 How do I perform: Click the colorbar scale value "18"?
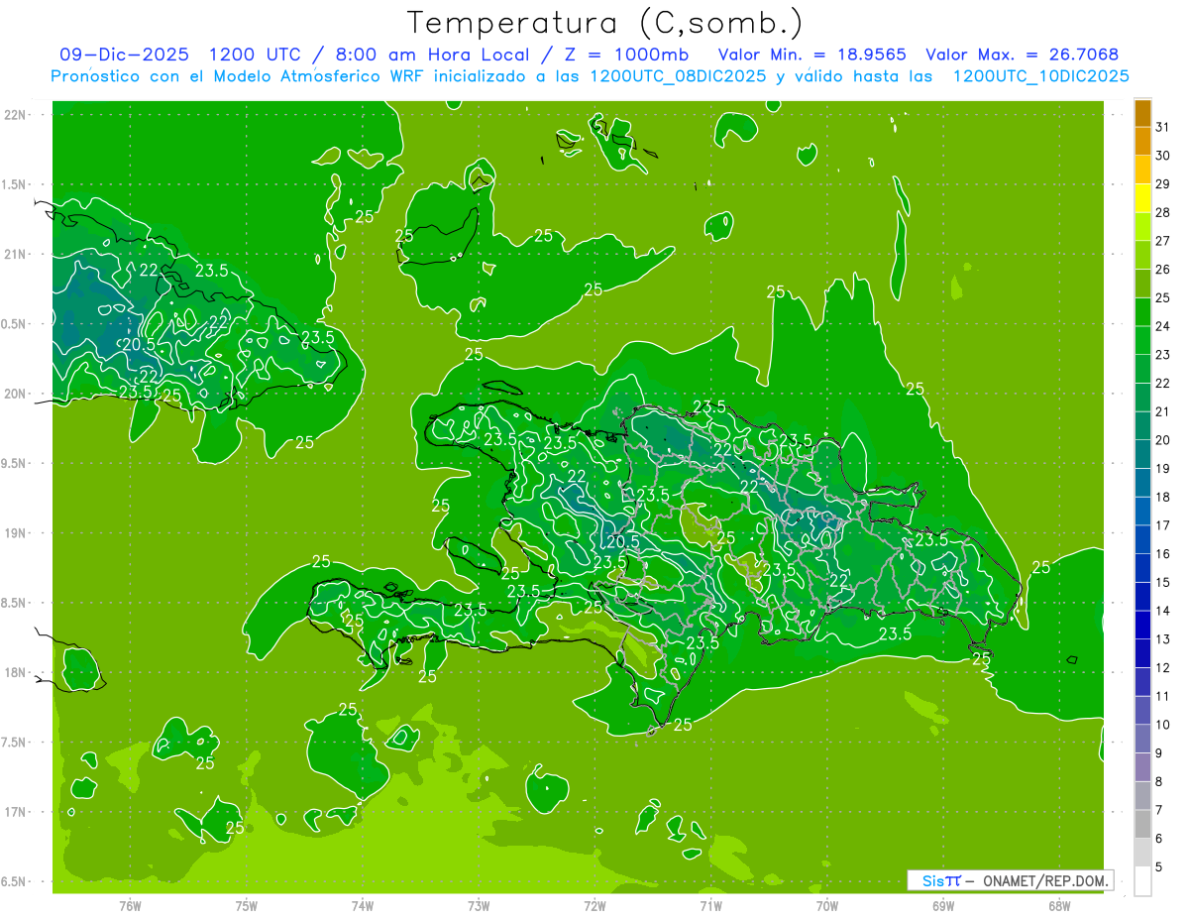(1162, 497)
